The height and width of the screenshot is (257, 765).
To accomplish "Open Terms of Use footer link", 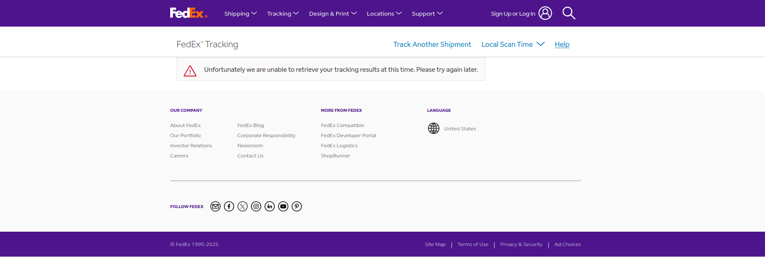I will pyautogui.click(x=473, y=244).
